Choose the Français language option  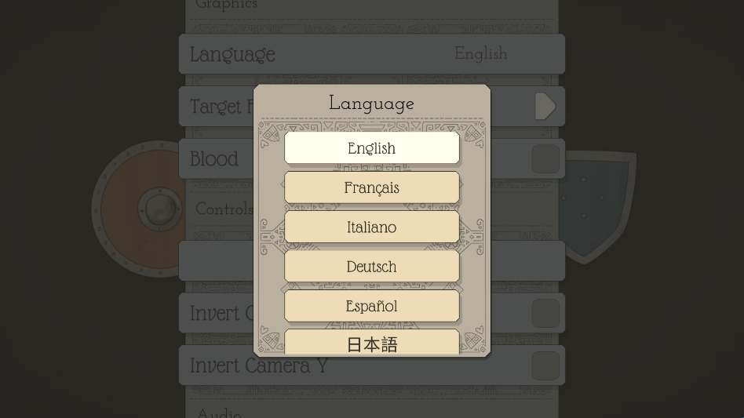[371, 187]
